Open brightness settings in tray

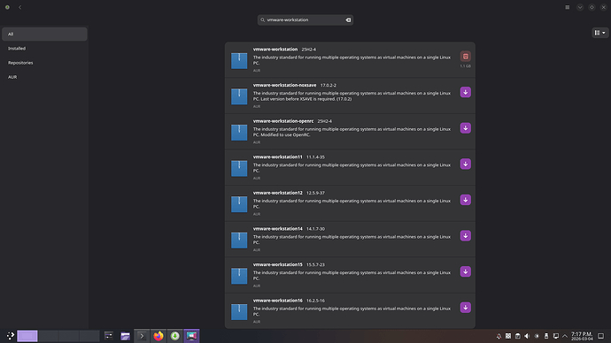(x=537, y=336)
